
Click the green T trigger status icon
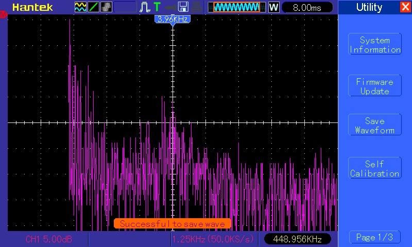(x=157, y=7)
